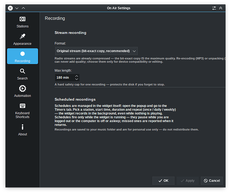Click the title bar down-chevron button
231x194 pixels.
(x=17, y=8)
